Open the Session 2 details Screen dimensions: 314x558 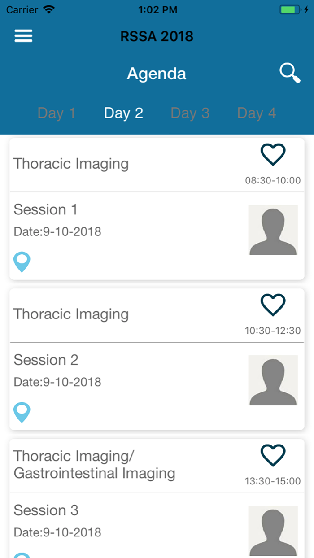pyautogui.click(x=46, y=360)
